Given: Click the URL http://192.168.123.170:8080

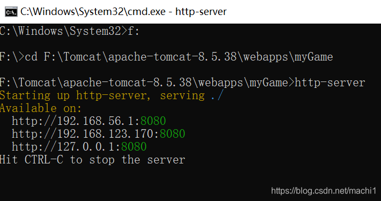Looking at the screenshot, I should [99, 134].
